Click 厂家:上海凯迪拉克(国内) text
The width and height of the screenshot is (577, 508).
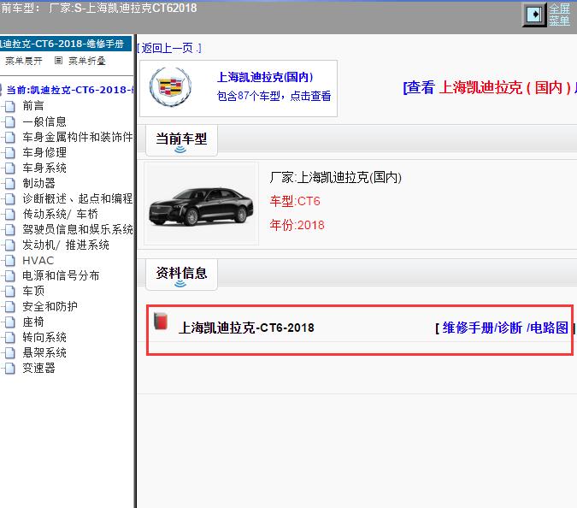tap(335, 178)
